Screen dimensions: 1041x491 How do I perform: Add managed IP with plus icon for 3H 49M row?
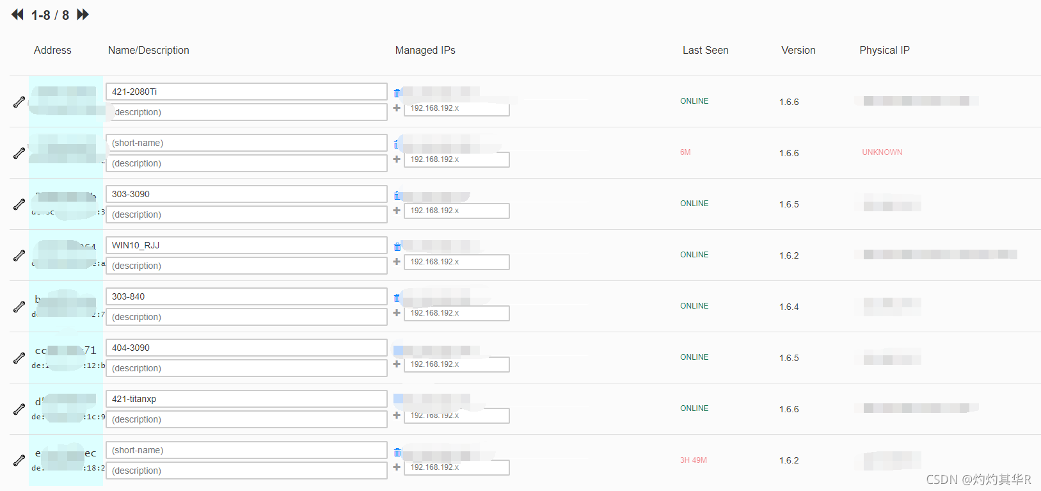click(397, 467)
